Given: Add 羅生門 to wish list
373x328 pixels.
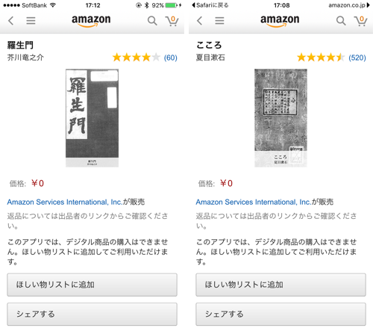Looking at the screenshot, I should click(92, 285).
